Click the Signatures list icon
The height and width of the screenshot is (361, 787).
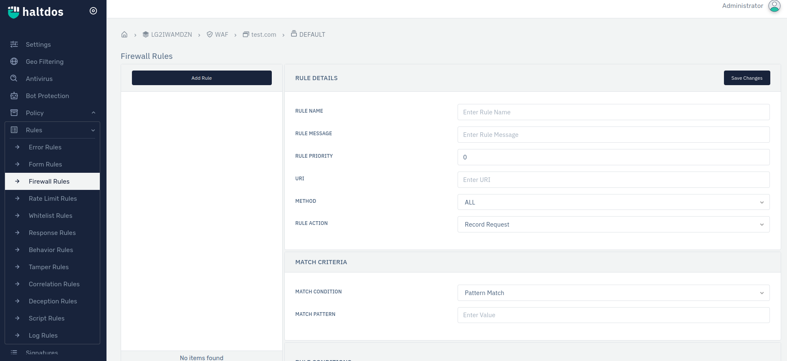pyautogui.click(x=14, y=352)
